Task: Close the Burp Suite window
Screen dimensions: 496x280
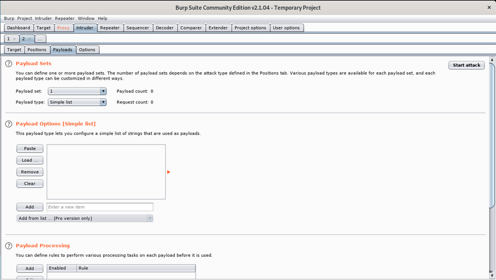Action: (x=489, y=7)
